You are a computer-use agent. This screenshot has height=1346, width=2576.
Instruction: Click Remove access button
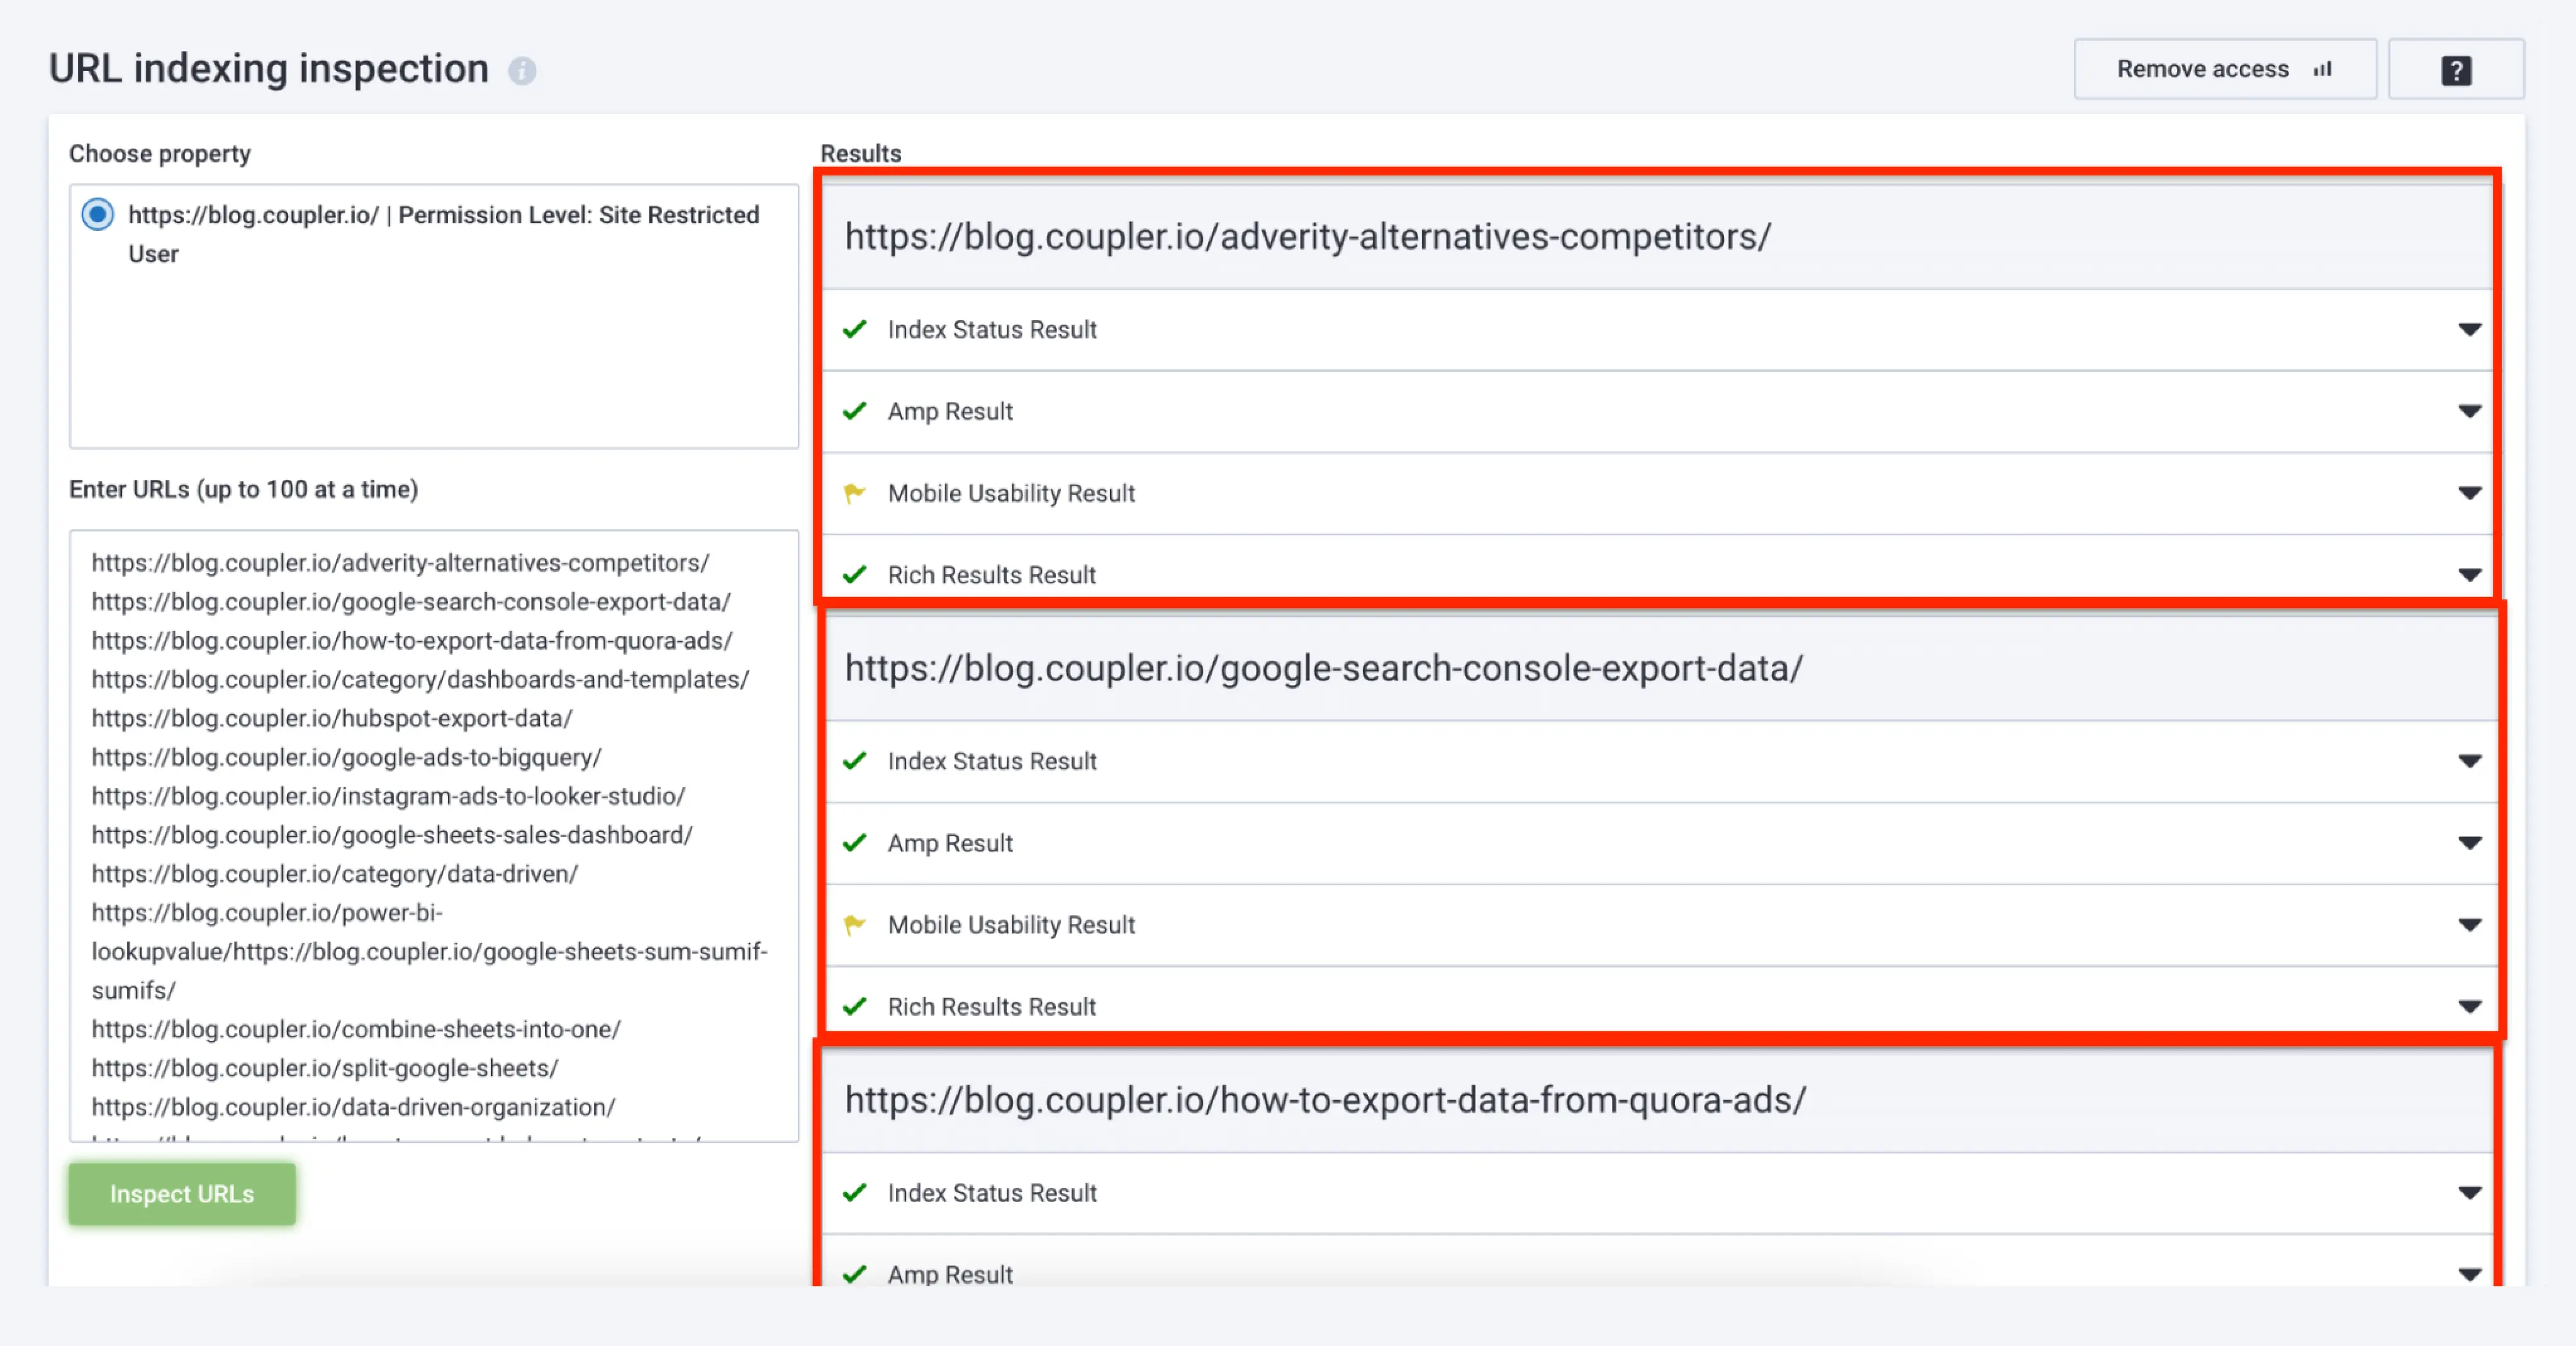pos(2225,69)
